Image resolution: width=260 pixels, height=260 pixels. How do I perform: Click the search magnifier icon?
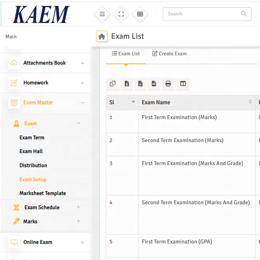pos(244,14)
